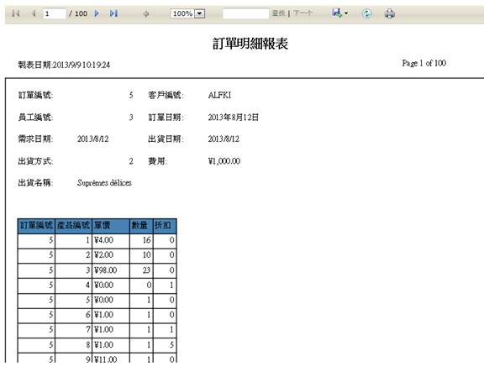This screenshot has width=484, height=372.
Task: Select the 產品編號 column header
Action: click(x=73, y=226)
